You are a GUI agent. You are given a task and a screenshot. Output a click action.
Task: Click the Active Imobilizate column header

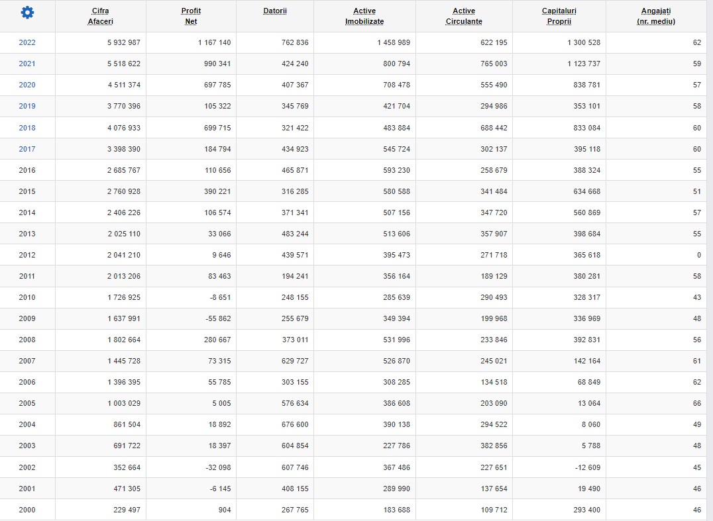coord(364,16)
